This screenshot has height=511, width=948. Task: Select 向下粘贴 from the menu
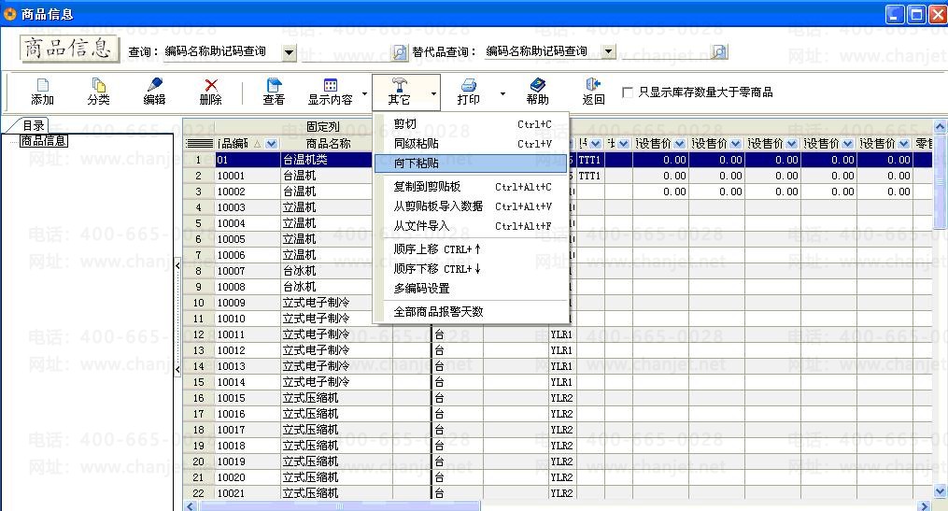[417, 163]
